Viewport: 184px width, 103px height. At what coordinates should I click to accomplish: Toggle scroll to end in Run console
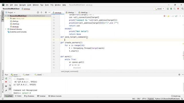tap(10, 89)
